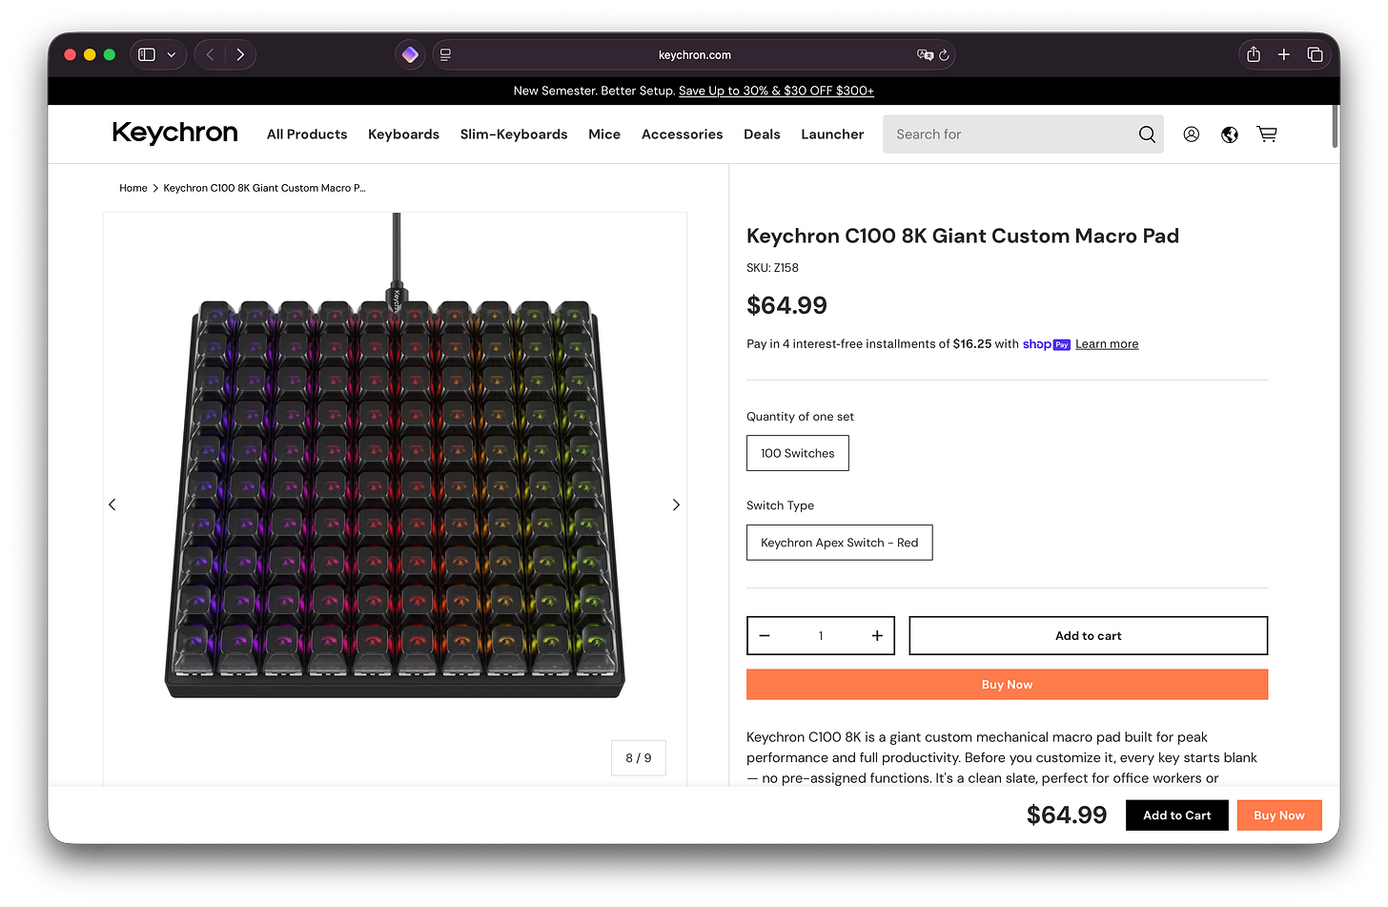The image size is (1388, 907).
Task: Click Learn more about Shop Pay installments
Action: pyautogui.click(x=1107, y=344)
